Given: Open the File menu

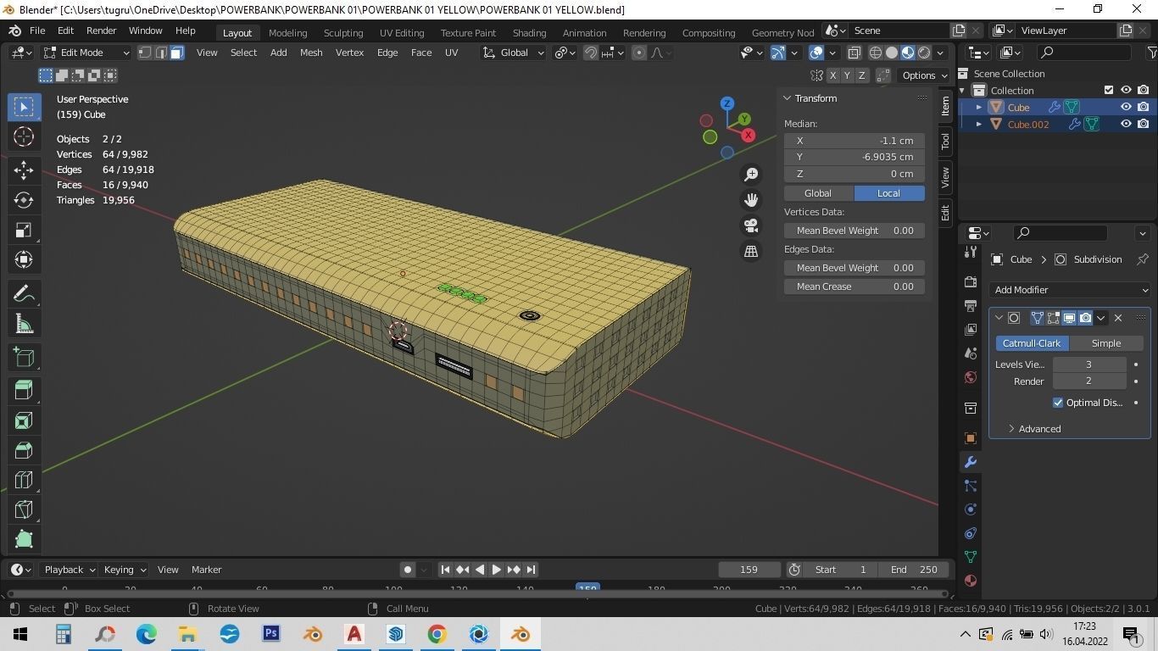Looking at the screenshot, I should (37, 31).
